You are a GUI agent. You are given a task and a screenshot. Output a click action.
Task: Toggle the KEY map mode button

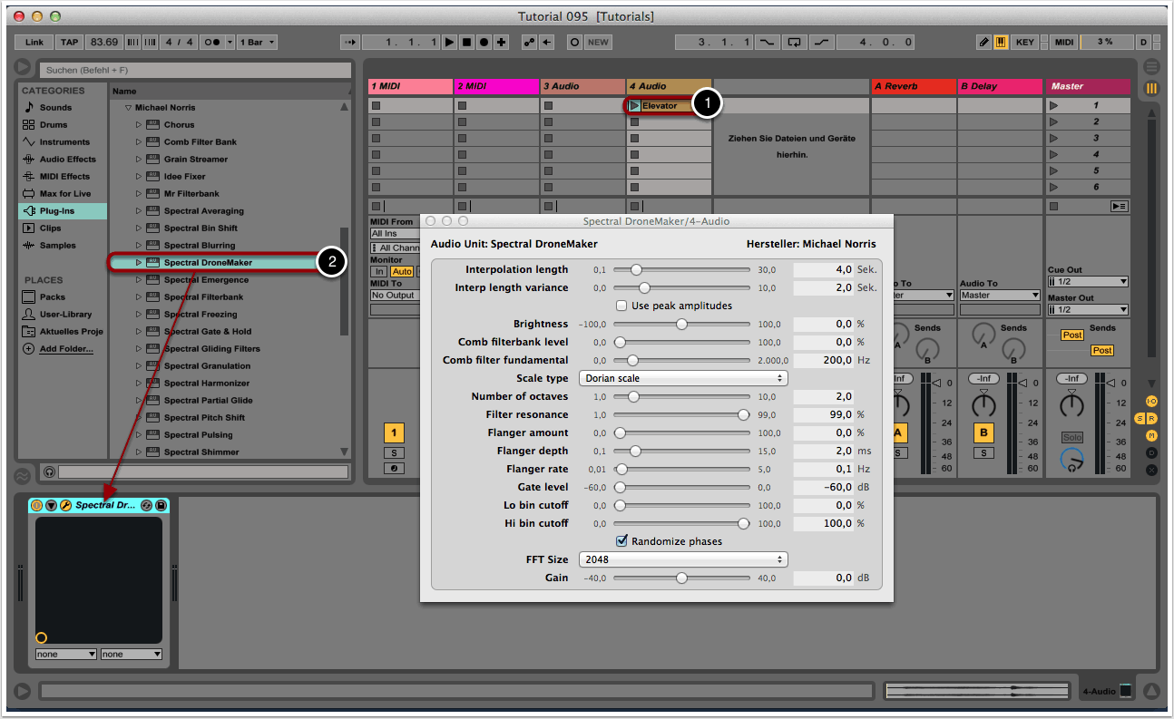1024,42
